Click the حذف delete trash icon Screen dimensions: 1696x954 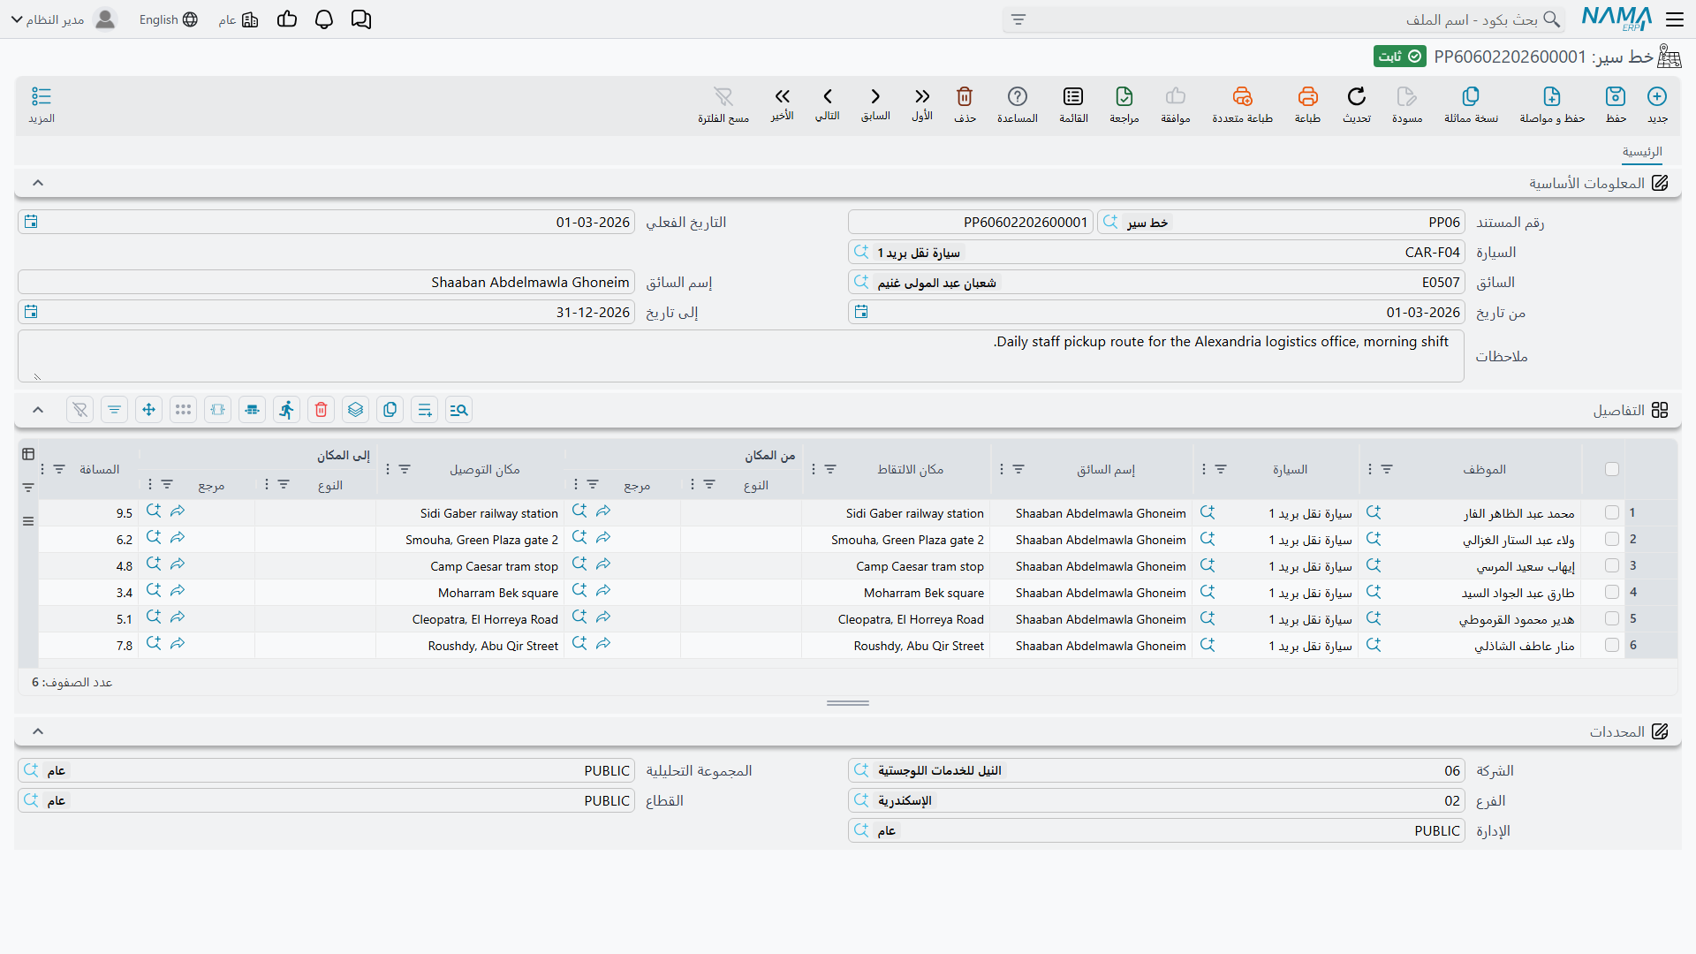965,96
